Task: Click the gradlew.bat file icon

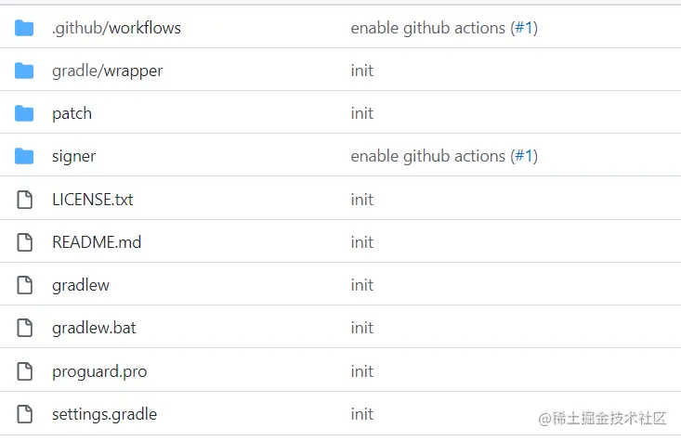Action: (x=24, y=328)
